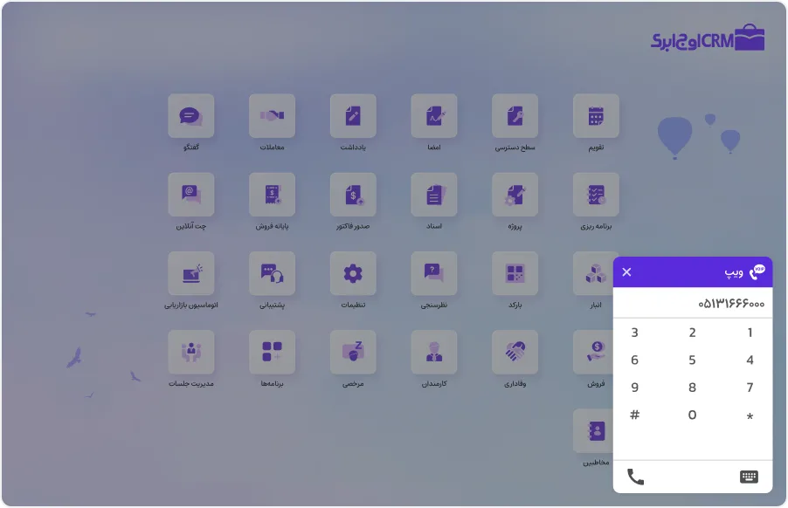
Task: Click the CRM اوج ابری logo
Action: (708, 39)
